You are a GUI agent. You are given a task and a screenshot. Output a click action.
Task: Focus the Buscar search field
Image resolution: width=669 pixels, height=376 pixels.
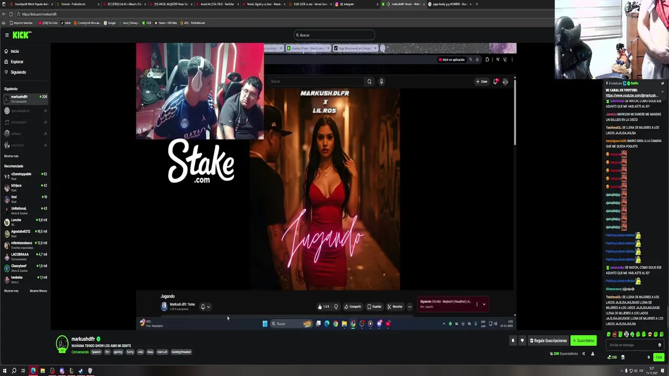pyautogui.click(x=334, y=35)
